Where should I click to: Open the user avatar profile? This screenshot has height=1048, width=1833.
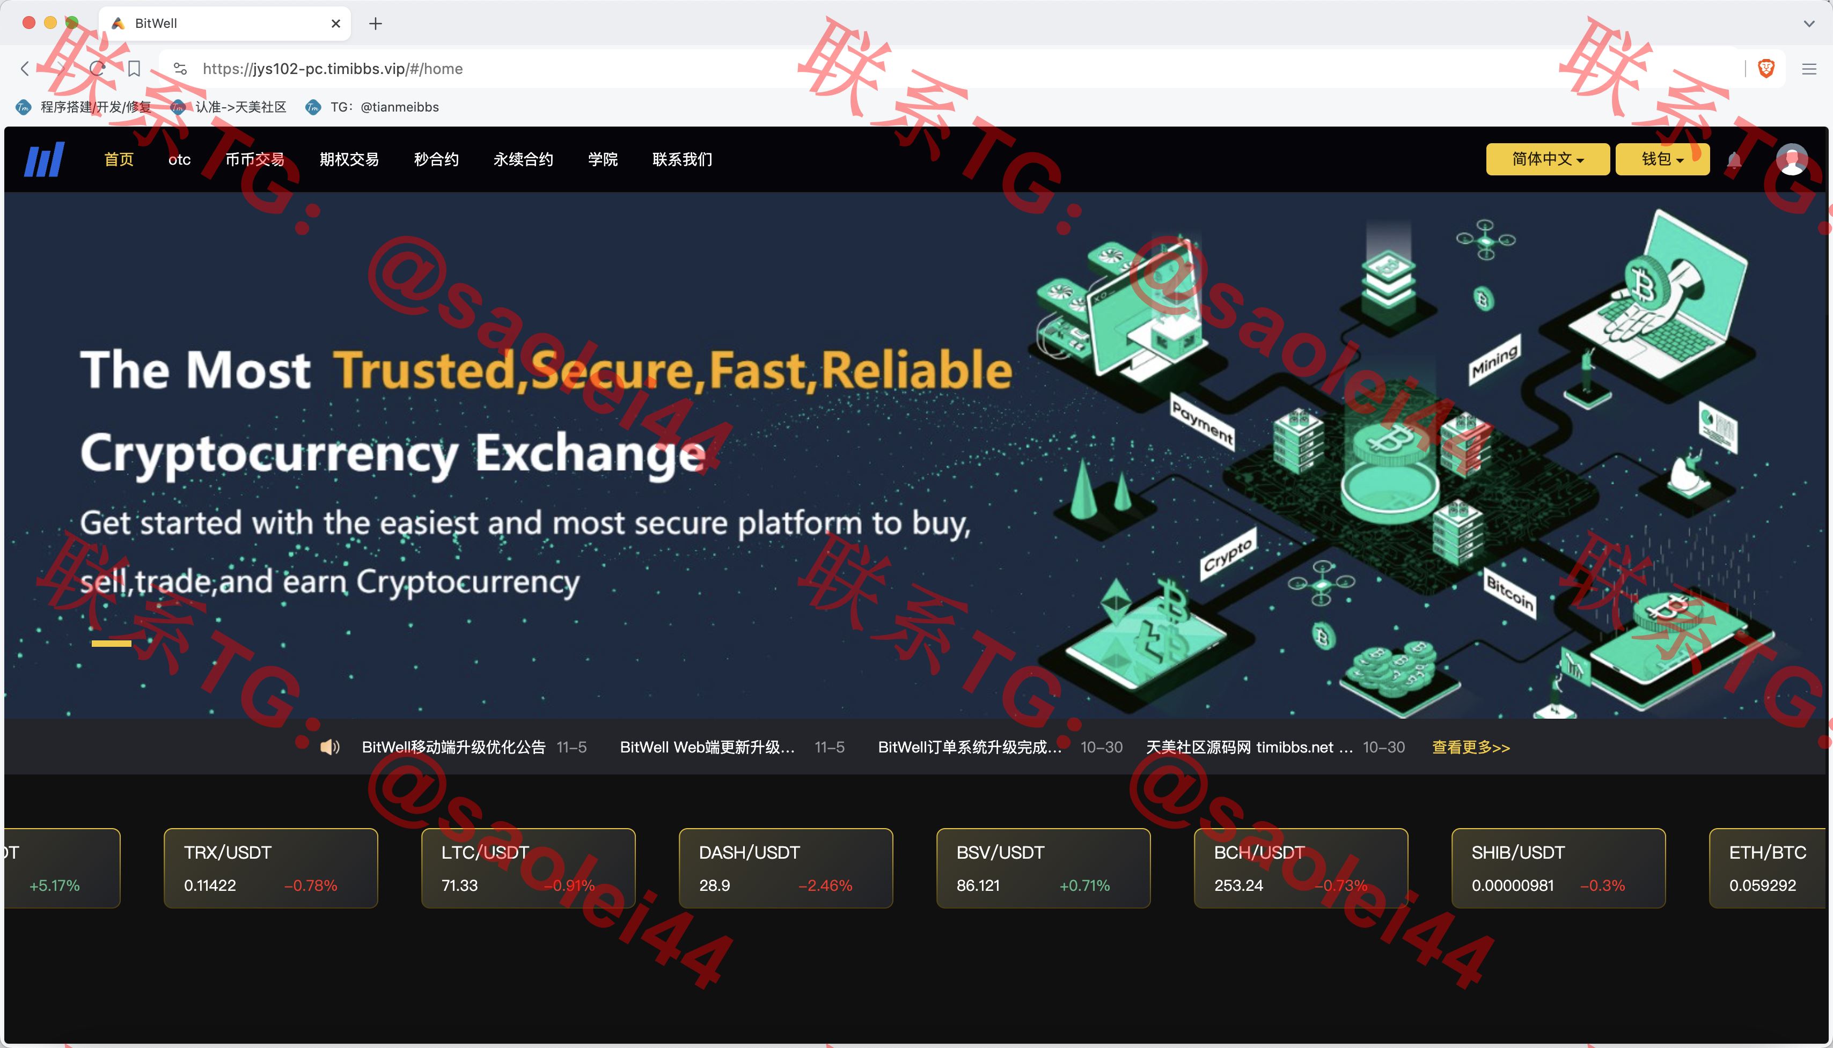point(1791,159)
